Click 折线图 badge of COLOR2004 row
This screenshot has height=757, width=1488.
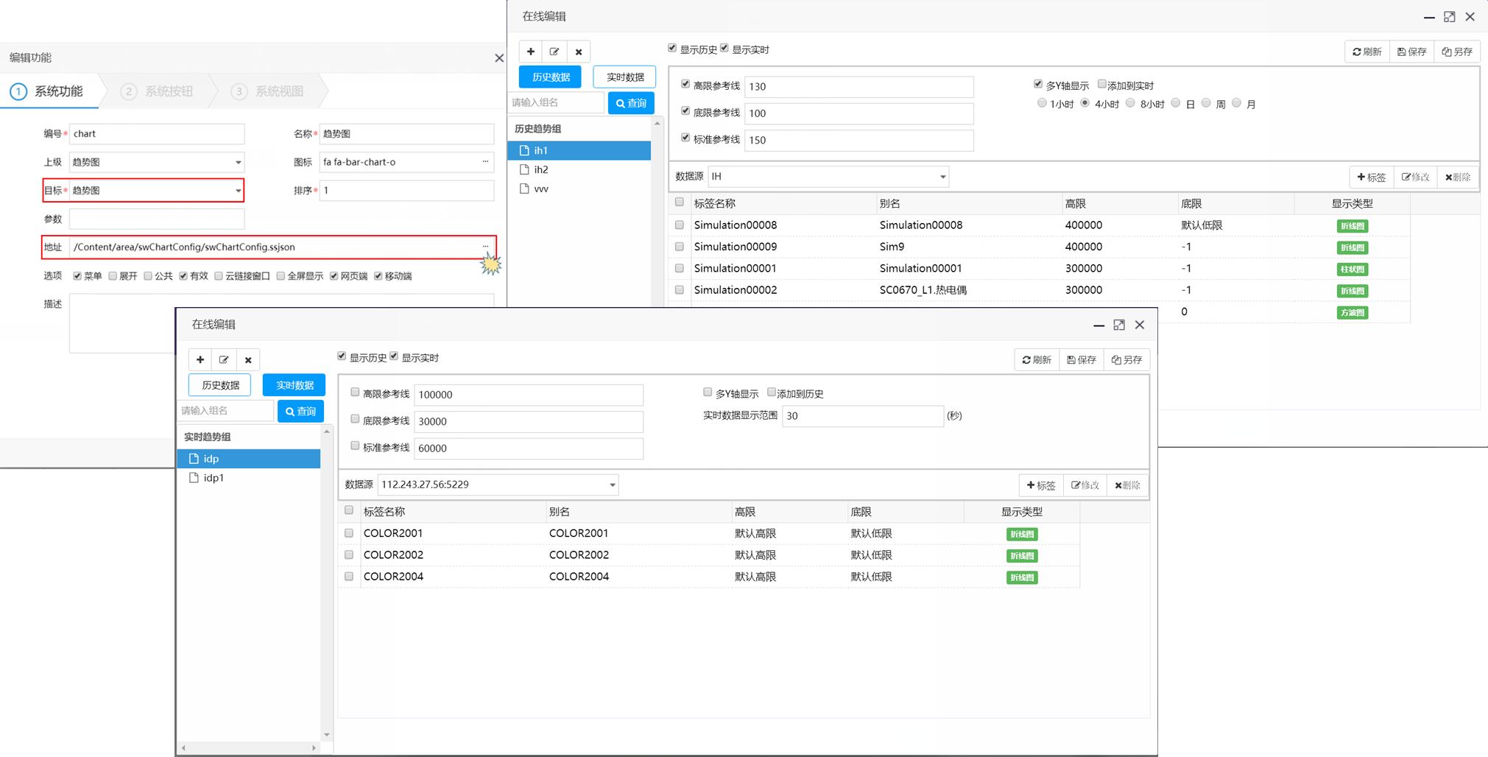tap(1022, 577)
